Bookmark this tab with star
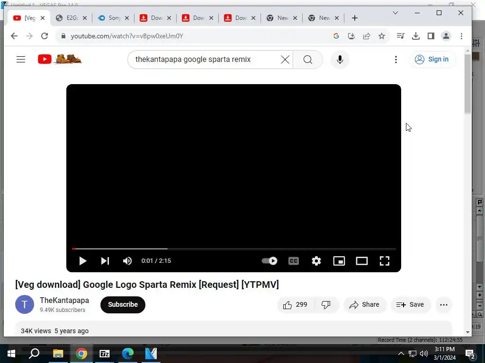 pyautogui.click(x=382, y=36)
